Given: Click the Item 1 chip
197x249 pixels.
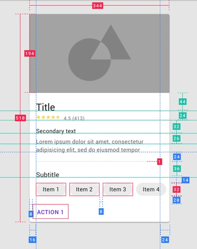Looking at the screenshot, I should pyautogui.click(x=51, y=189).
